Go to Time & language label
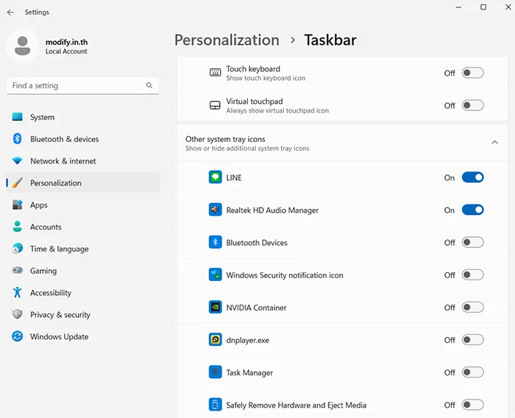Viewport: 515px width, 418px height. tap(60, 249)
